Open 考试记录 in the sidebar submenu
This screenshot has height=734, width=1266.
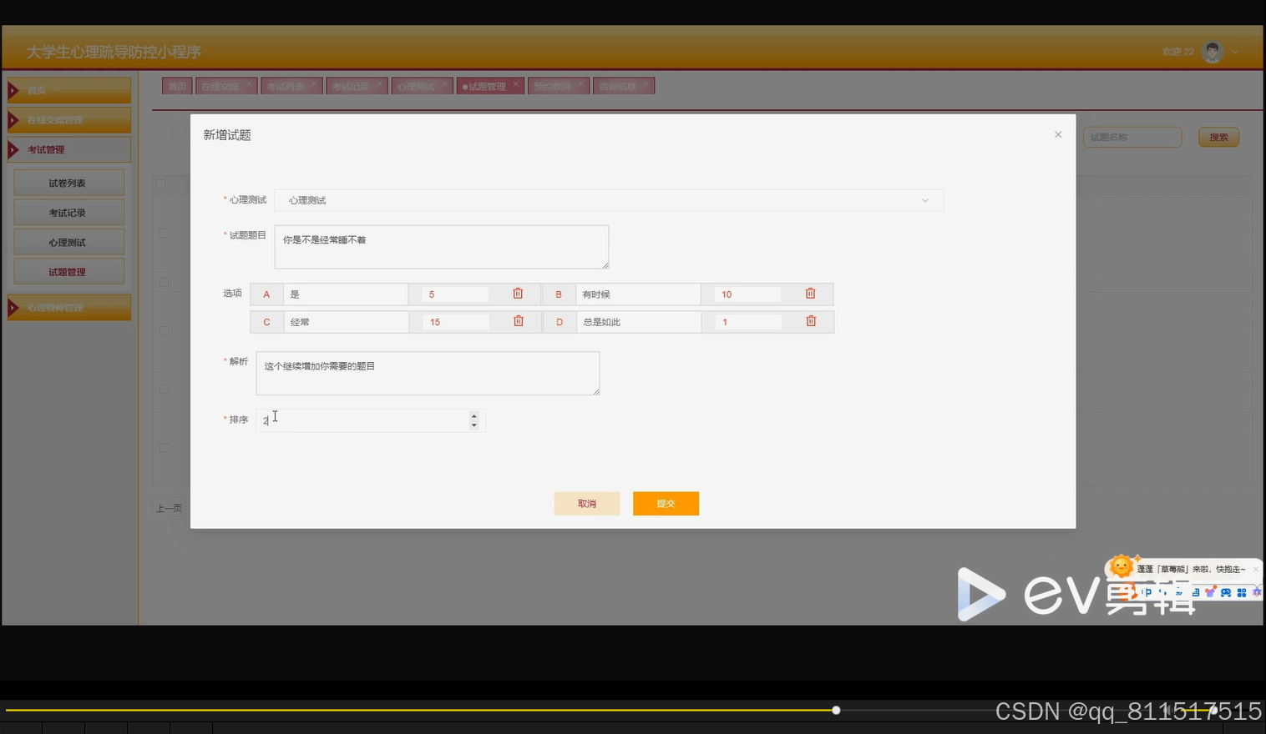(68, 213)
